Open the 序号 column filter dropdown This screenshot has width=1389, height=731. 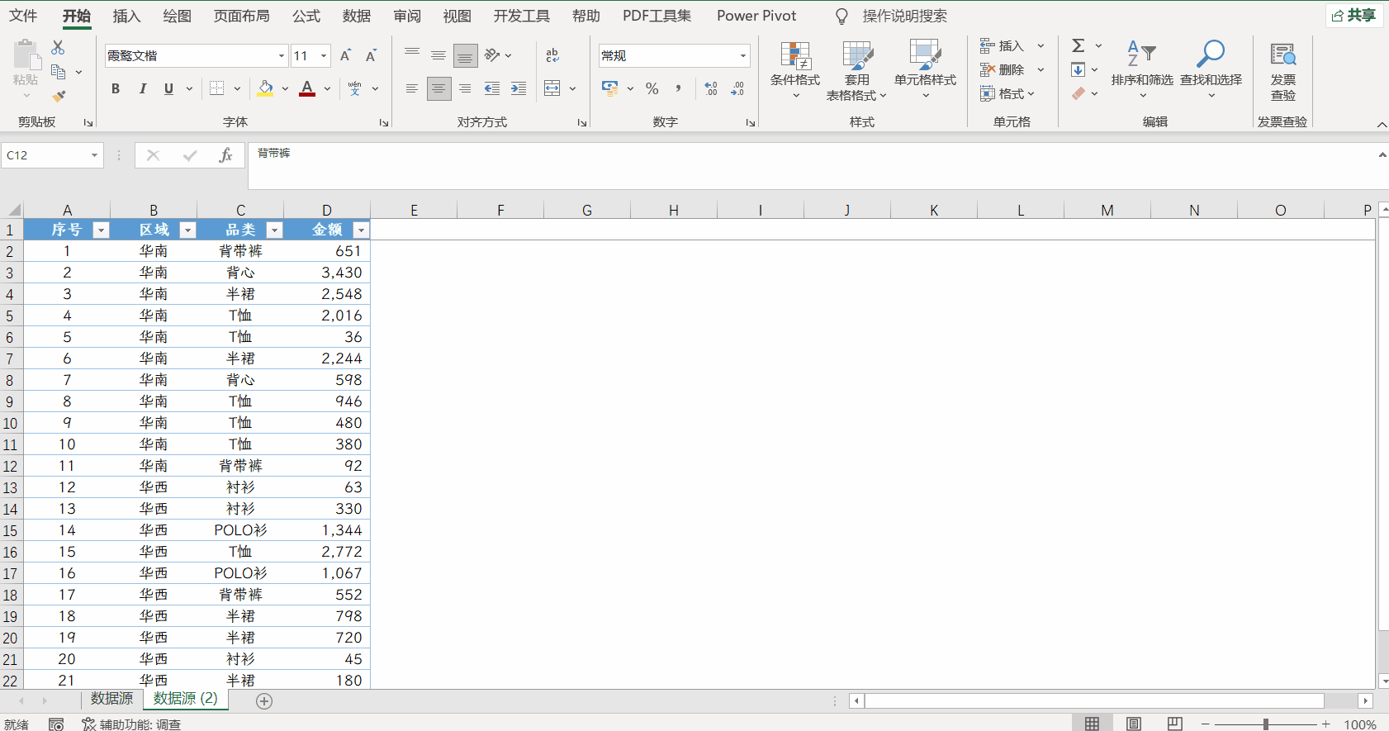[101, 230]
